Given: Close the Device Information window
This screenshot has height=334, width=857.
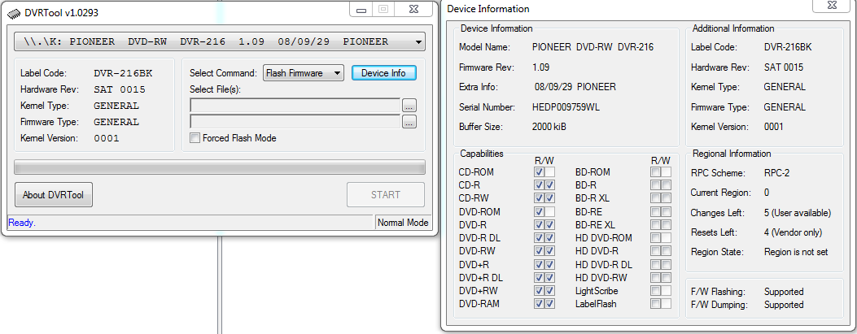Looking at the screenshot, I should coord(833,6).
